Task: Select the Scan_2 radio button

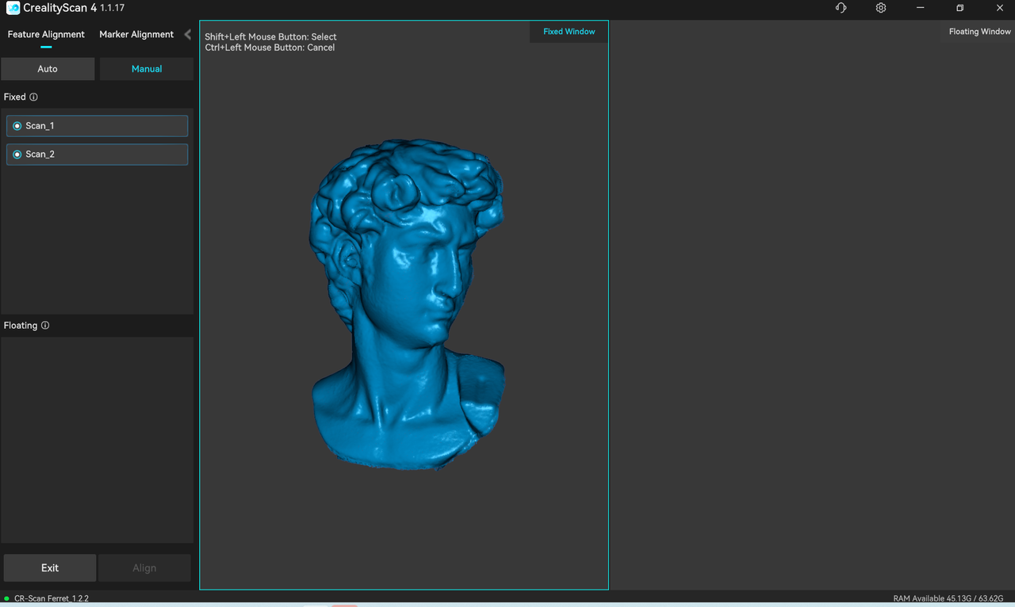Action: [17, 155]
